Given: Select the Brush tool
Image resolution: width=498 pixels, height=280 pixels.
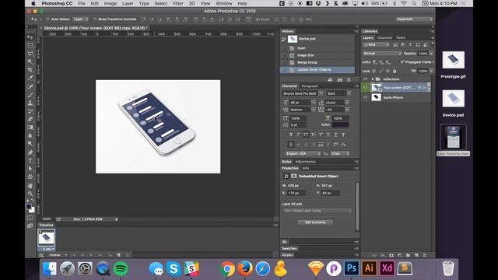Looking at the screenshot, I should click(30, 95).
